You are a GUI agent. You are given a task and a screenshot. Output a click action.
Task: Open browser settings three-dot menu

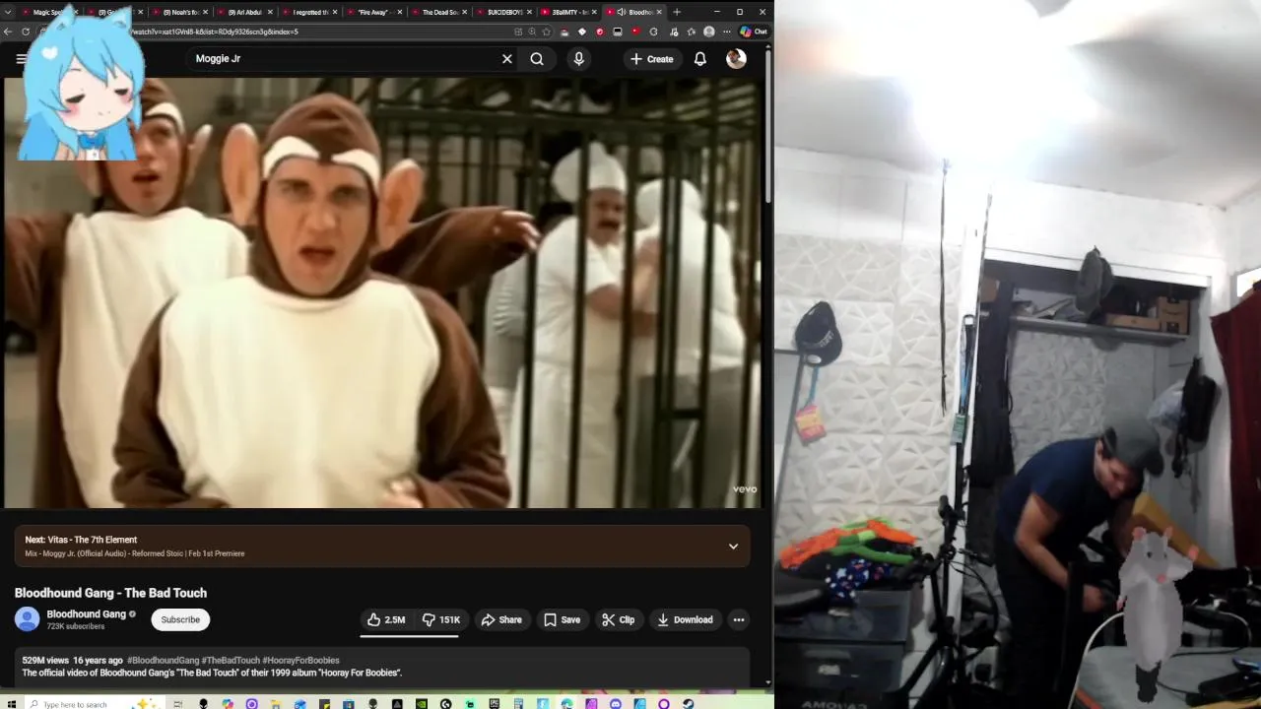(727, 32)
